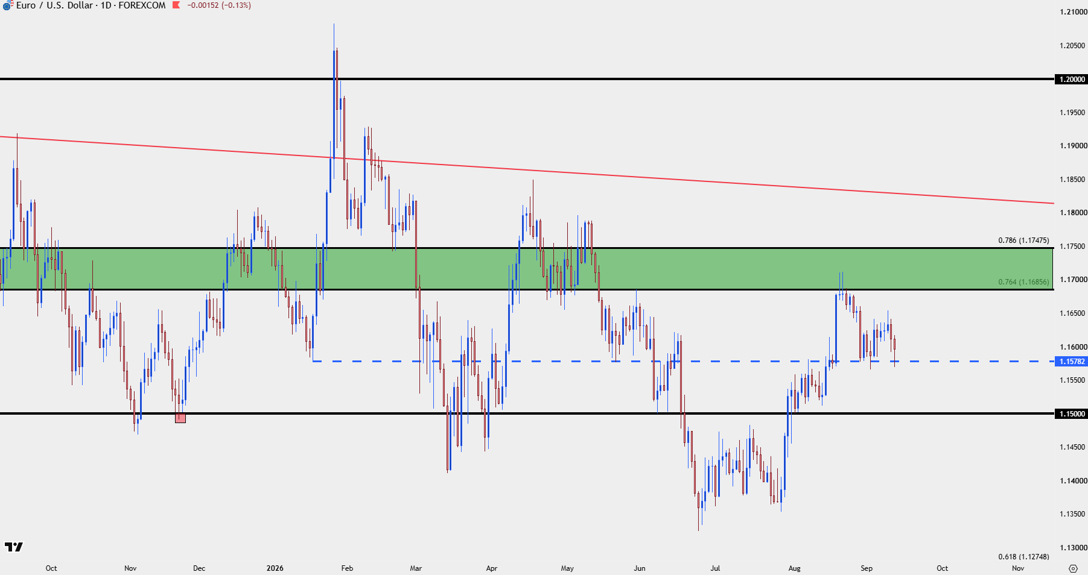The width and height of the screenshot is (1088, 575).
Task: Click the Sep label on time axis
Action: [x=867, y=568]
